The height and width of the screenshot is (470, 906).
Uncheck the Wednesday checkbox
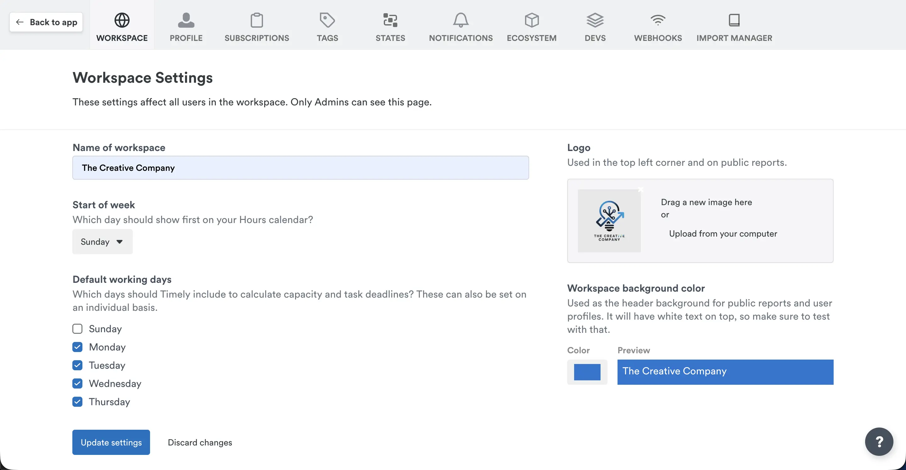(77, 383)
